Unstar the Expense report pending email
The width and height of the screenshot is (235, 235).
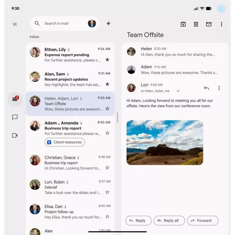[107, 60]
